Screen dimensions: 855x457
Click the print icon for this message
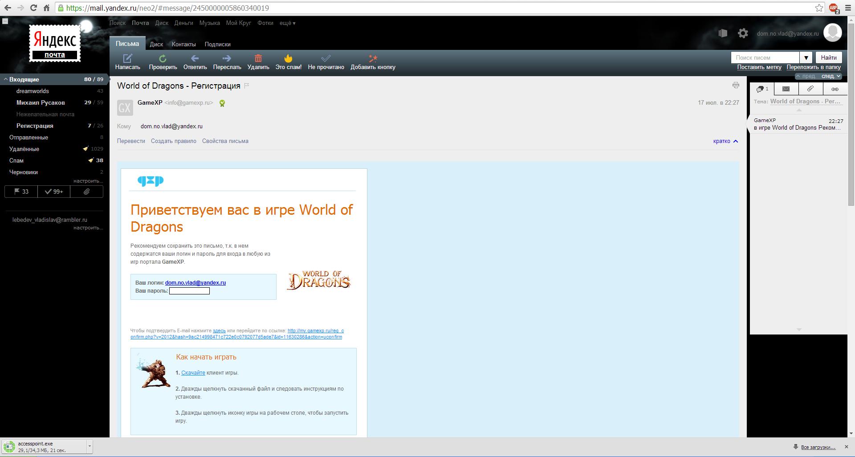(x=735, y=85)
